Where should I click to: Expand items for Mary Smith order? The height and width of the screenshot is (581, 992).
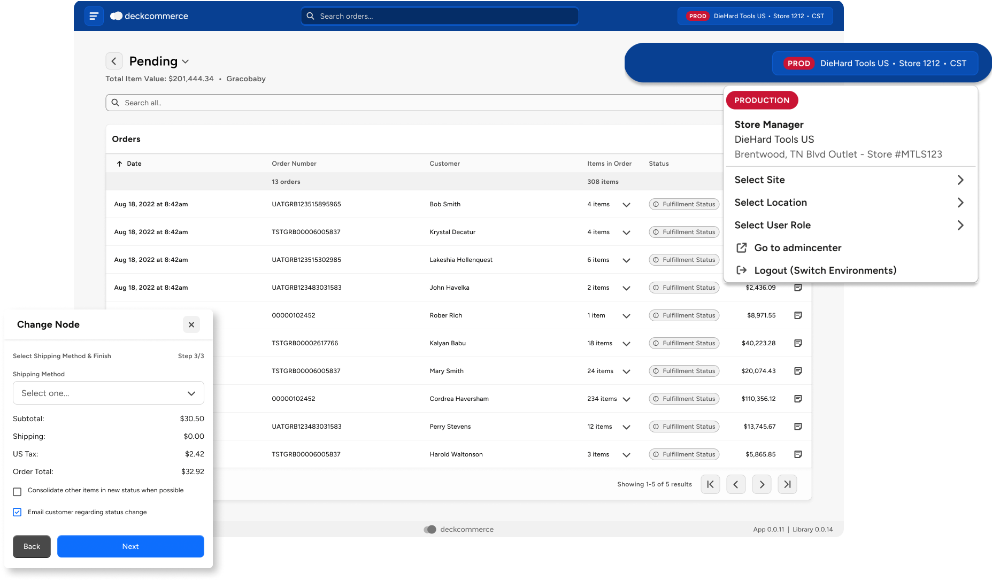point(626,371)
